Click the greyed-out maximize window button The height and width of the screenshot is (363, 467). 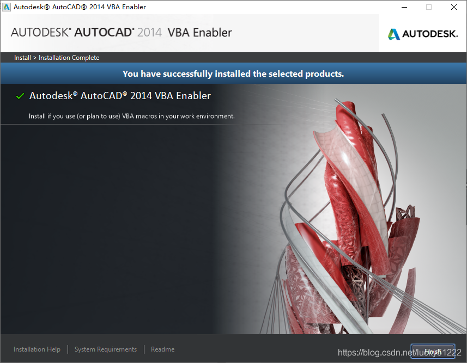point(429,7)
